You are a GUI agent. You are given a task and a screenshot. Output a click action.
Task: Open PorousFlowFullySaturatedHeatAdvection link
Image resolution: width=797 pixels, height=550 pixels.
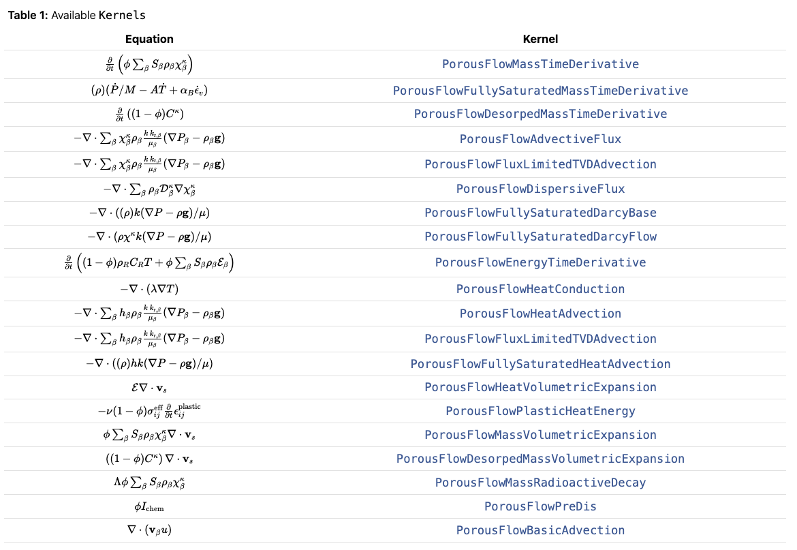(540, 364)
